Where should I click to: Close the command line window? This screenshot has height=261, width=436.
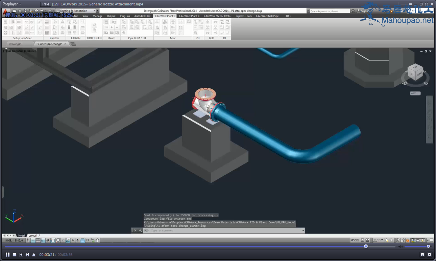[x=135, y=231]
